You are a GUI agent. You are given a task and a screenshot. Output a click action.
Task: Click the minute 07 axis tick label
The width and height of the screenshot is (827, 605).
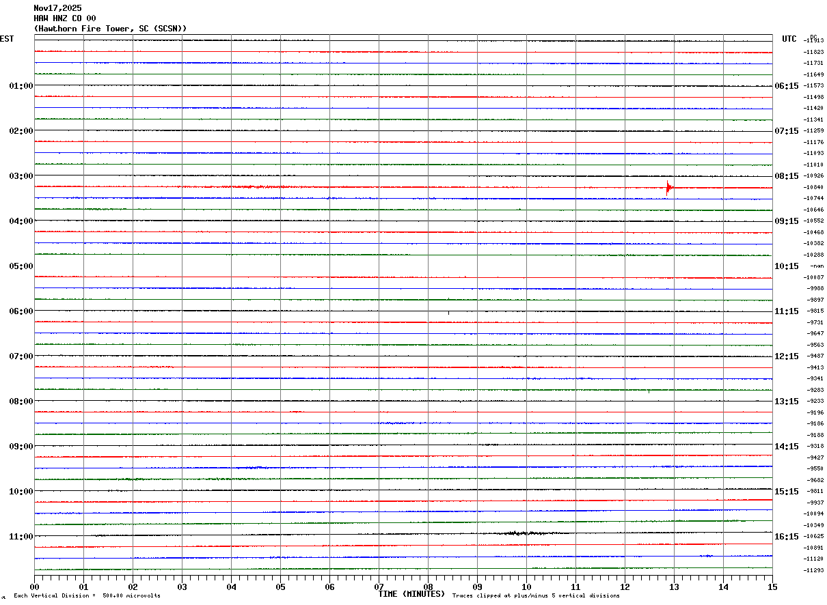379,587
